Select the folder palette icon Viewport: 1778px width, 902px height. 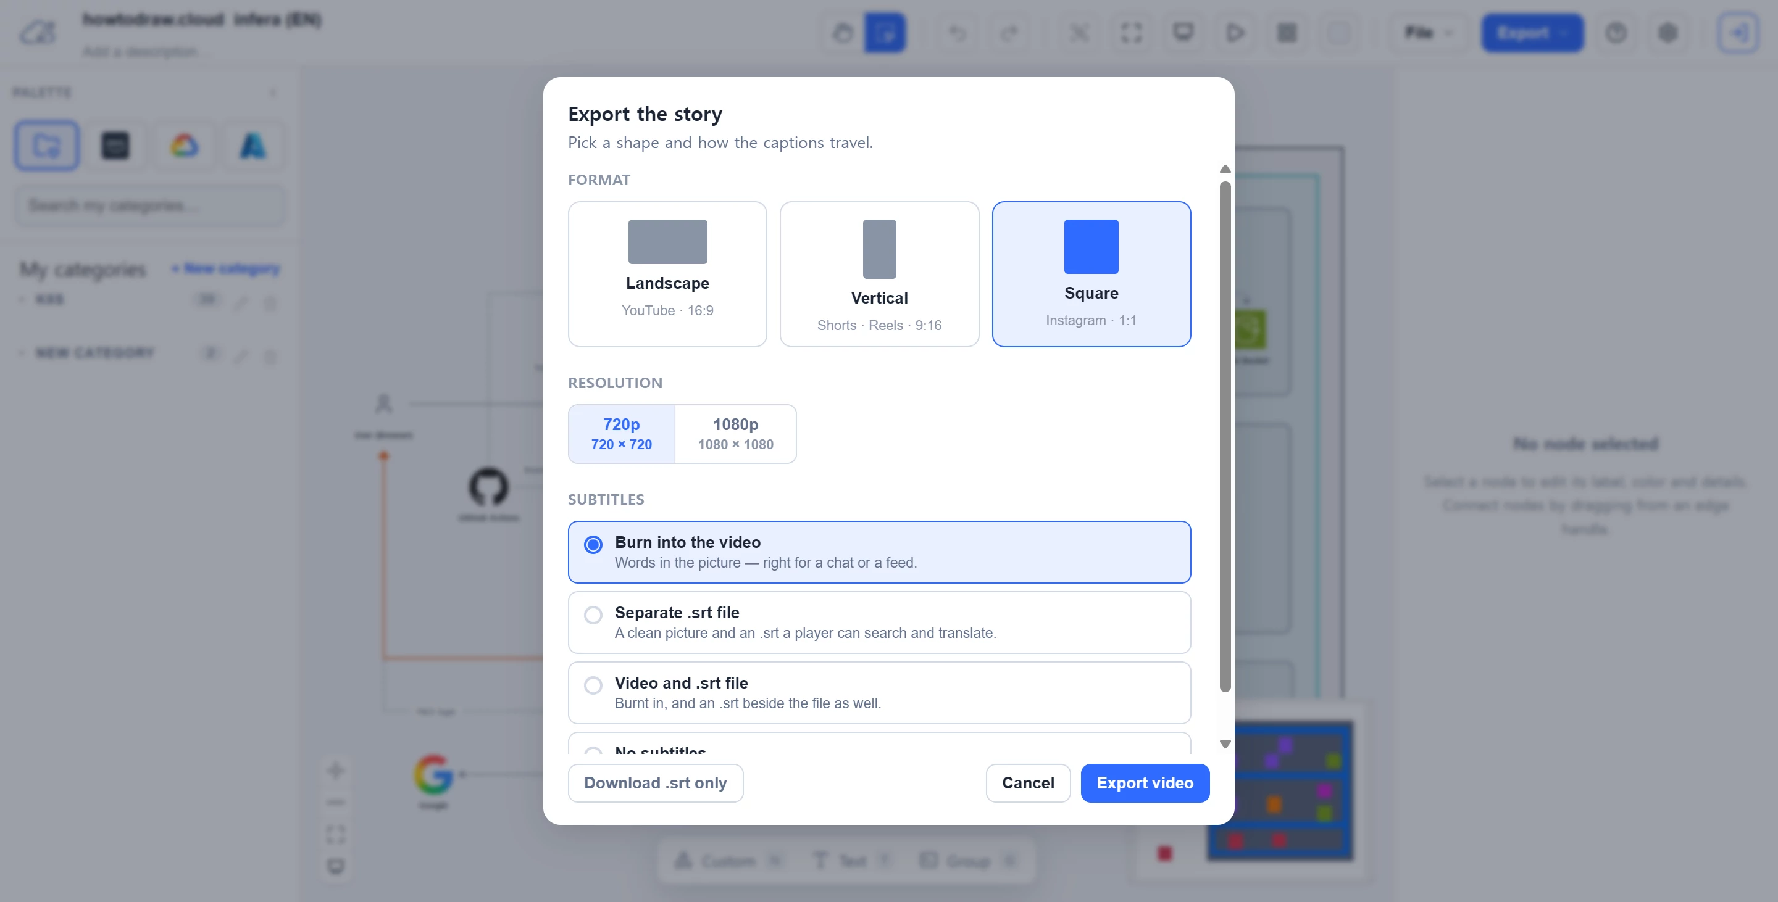[x=47, y=146]
